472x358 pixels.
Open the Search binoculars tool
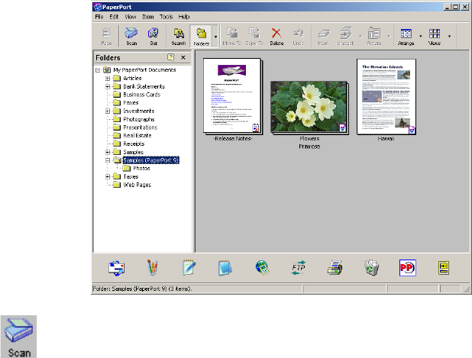pos(179,36)
